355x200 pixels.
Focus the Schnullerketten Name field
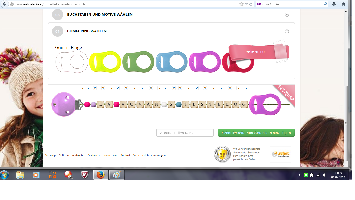point(185,133)
